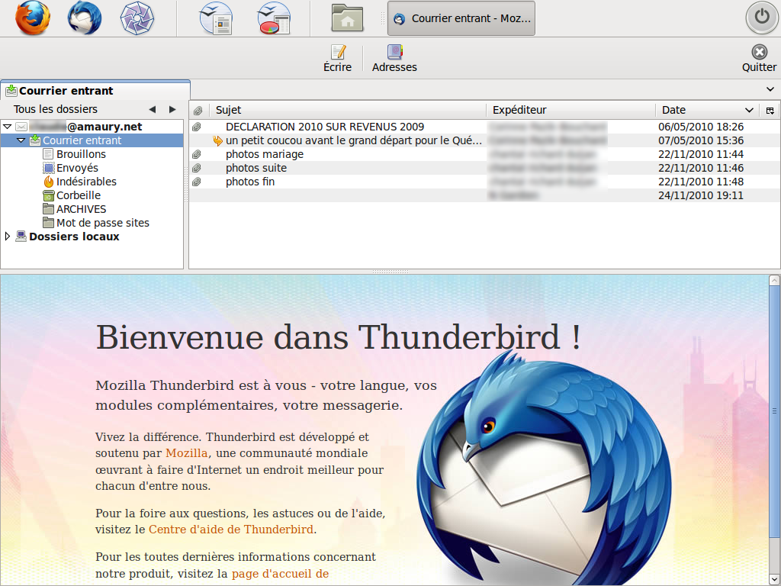
Task: Select Courrier entrant taskbar window button
Action: [461, 18]
